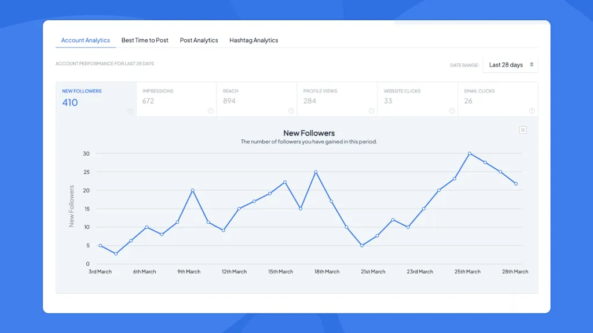Select the Website Clicks metric card
This screenshot has width=593, height=333.
click(x=418, y=99)
